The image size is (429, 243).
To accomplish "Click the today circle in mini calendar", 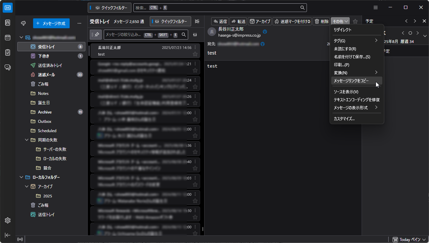I will 410,33.
